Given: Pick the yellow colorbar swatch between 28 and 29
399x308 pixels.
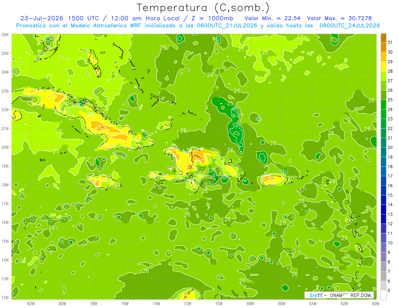Looking at the screenshot, I should (x=383, y=66).
